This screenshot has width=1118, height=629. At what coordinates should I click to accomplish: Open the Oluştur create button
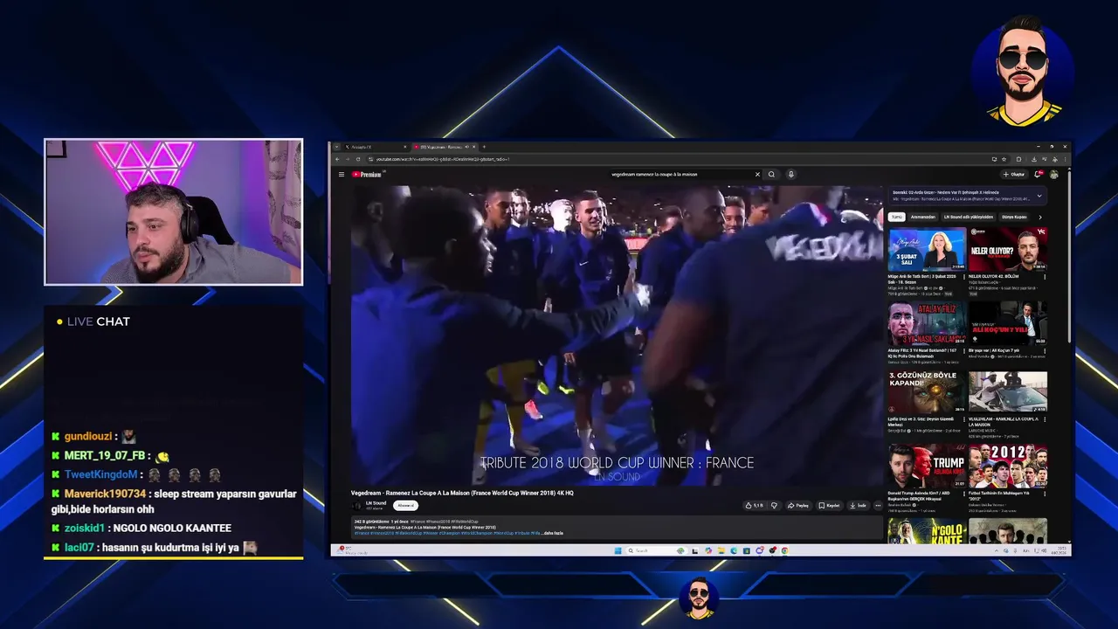[1014, 174]
